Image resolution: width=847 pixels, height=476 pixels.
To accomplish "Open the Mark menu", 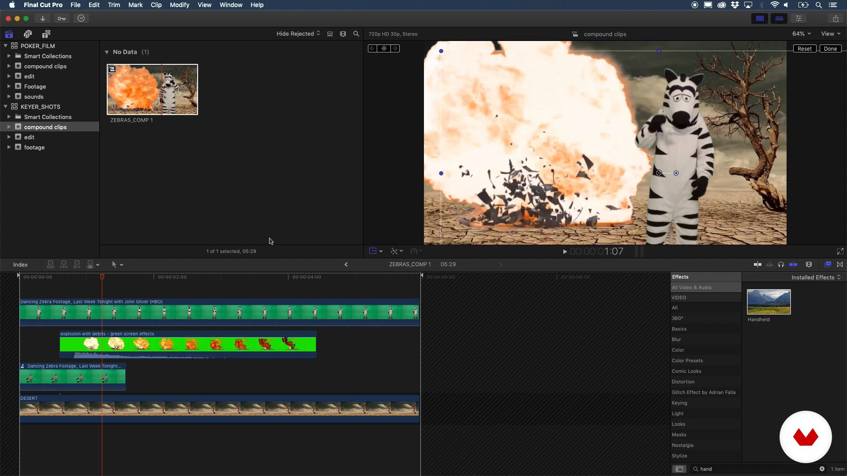I will coord(135,5).
